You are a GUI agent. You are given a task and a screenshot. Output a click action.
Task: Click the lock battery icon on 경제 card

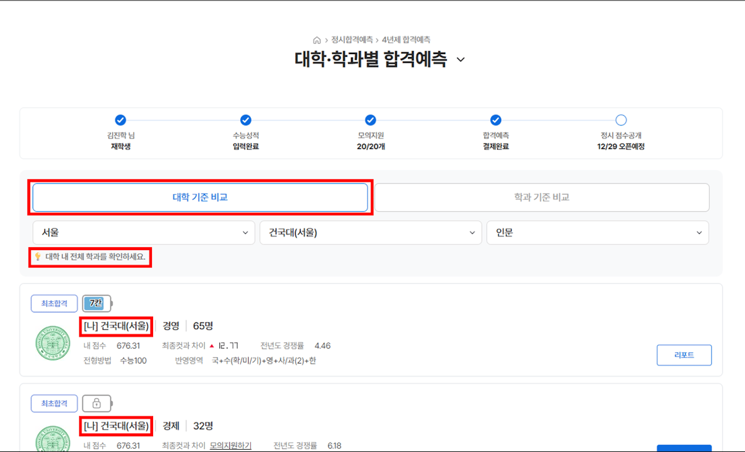click(97, 403)
